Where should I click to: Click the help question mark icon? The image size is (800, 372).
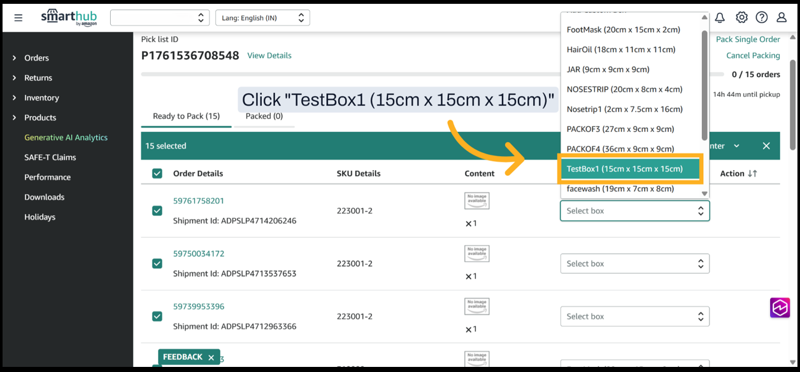click(x=762, y=18)
